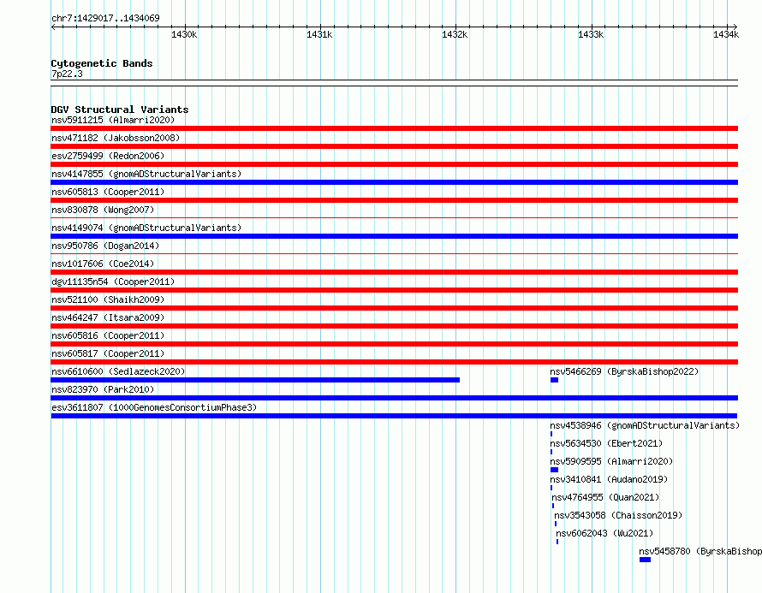The width and height of the screenshot is (762, 593).
Task: Select nsv5909595 (Almarri2020) variant label
Action: (x=611, y=461)
